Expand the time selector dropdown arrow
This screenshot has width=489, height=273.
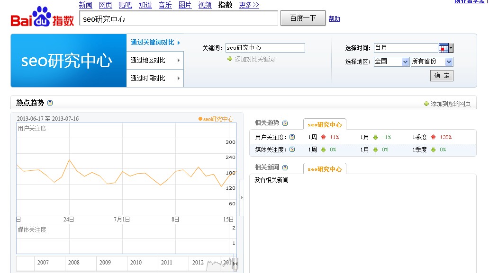tap(451, 47)
